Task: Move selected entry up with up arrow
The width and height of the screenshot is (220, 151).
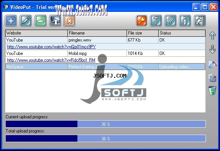Action: (213, 36)
